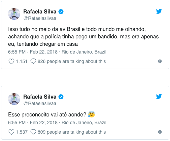Click Rio de Janeiro, Brazil location in second tweet
This screenshot has width=170, height=141.
click(84, 122)
